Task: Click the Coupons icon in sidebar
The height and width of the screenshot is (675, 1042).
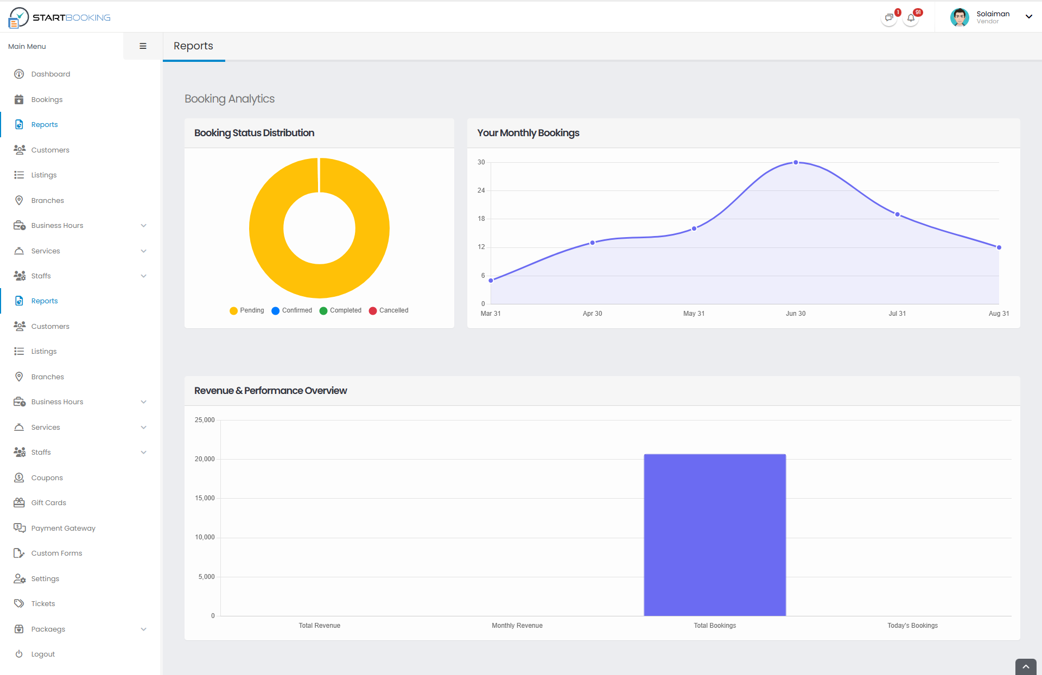Action: point(19,477)
